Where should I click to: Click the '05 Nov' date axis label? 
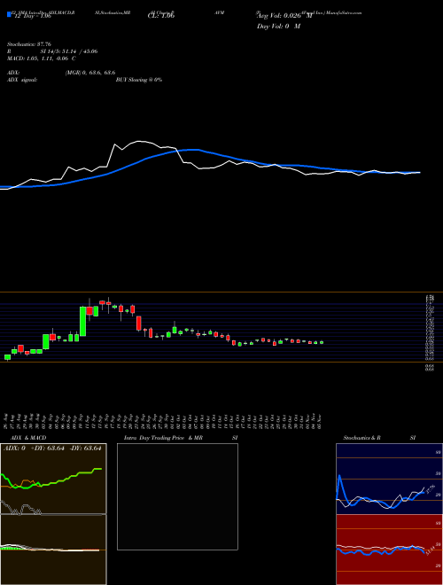[321, 421]
